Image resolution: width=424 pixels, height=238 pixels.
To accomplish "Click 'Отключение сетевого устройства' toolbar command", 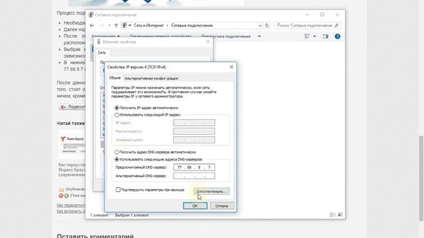I will tap(160, 36).
